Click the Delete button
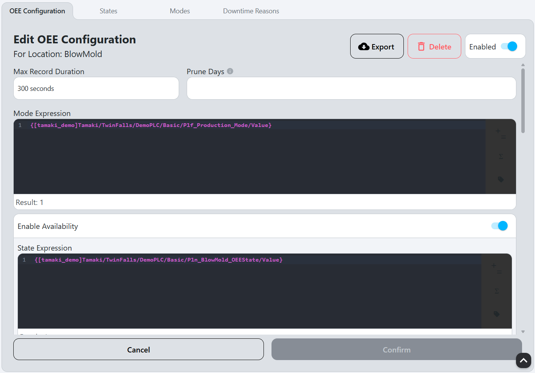 click(434, 46)
